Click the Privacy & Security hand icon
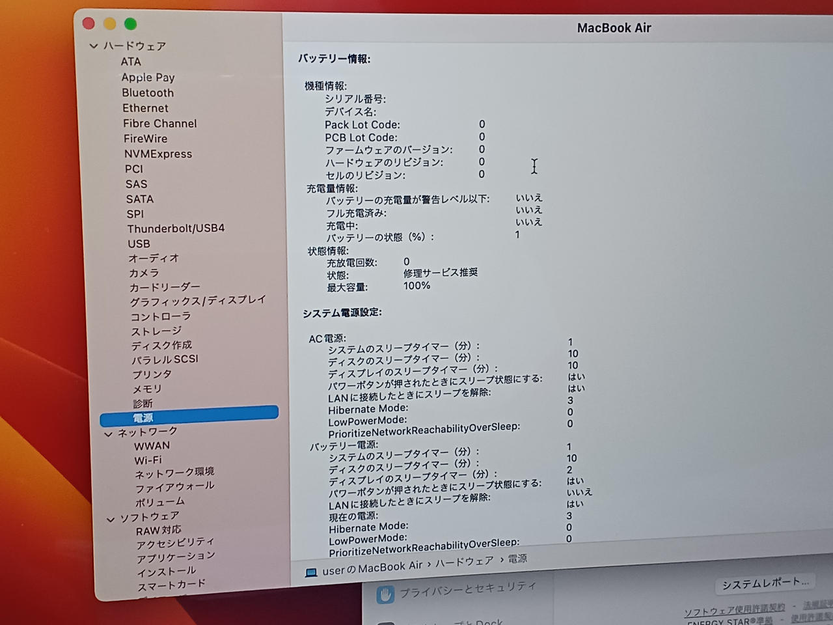 pyautogui.click(x=386, y=594)
